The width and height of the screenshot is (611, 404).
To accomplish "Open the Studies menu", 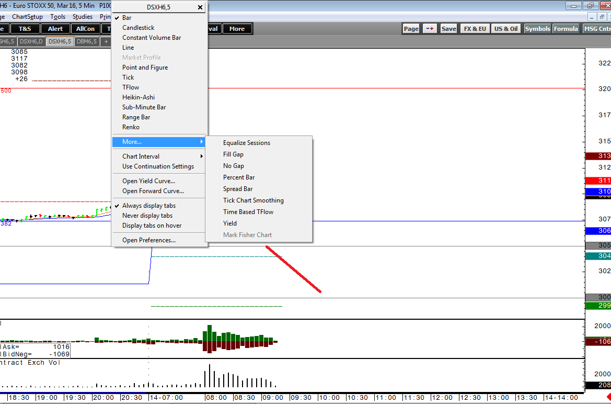I will pos(83,17).
